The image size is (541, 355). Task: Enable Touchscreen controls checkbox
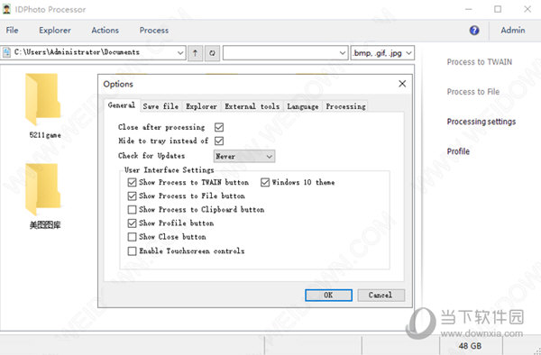click(132, 250)
